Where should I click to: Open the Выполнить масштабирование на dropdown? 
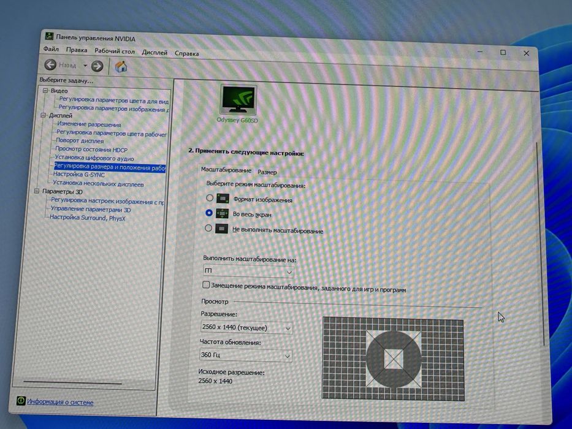click(248, 271)
